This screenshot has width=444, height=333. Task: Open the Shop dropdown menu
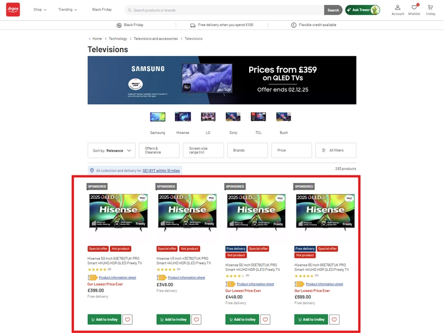[40, 10]
